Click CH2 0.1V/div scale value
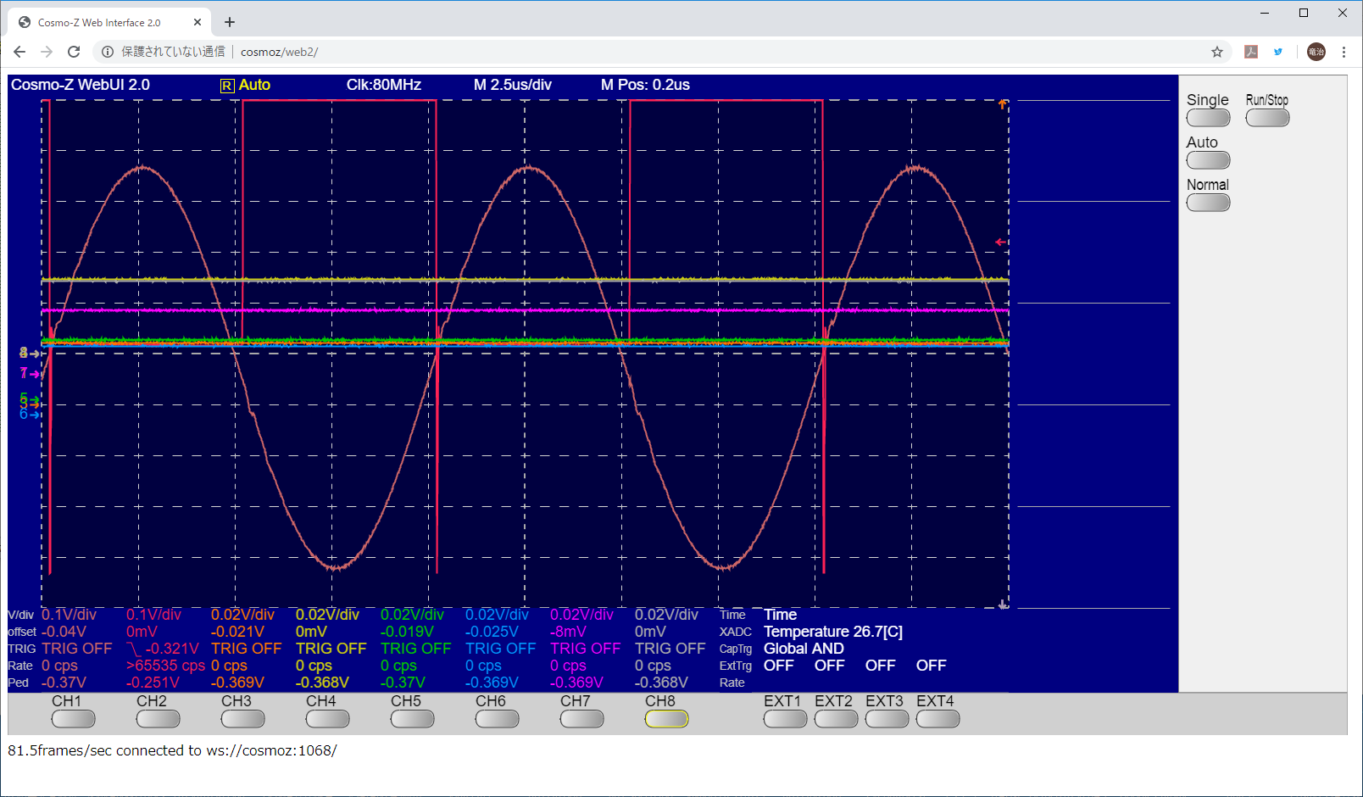 pos(153,615)
